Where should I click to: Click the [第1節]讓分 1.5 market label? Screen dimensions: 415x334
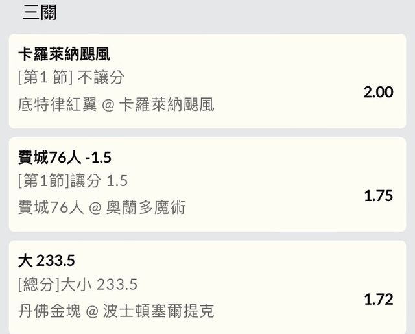[x=73, y=182]
